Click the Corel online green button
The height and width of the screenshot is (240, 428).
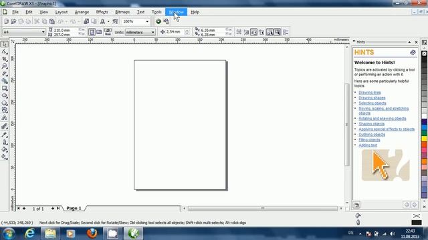158,21
